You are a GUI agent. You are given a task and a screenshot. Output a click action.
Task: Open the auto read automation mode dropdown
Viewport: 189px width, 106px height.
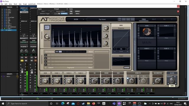[24, 42]
